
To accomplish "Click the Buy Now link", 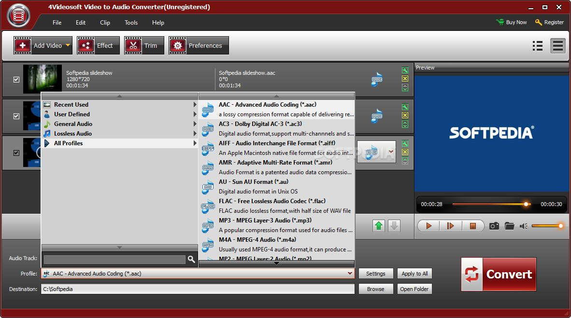I will 512,22.
